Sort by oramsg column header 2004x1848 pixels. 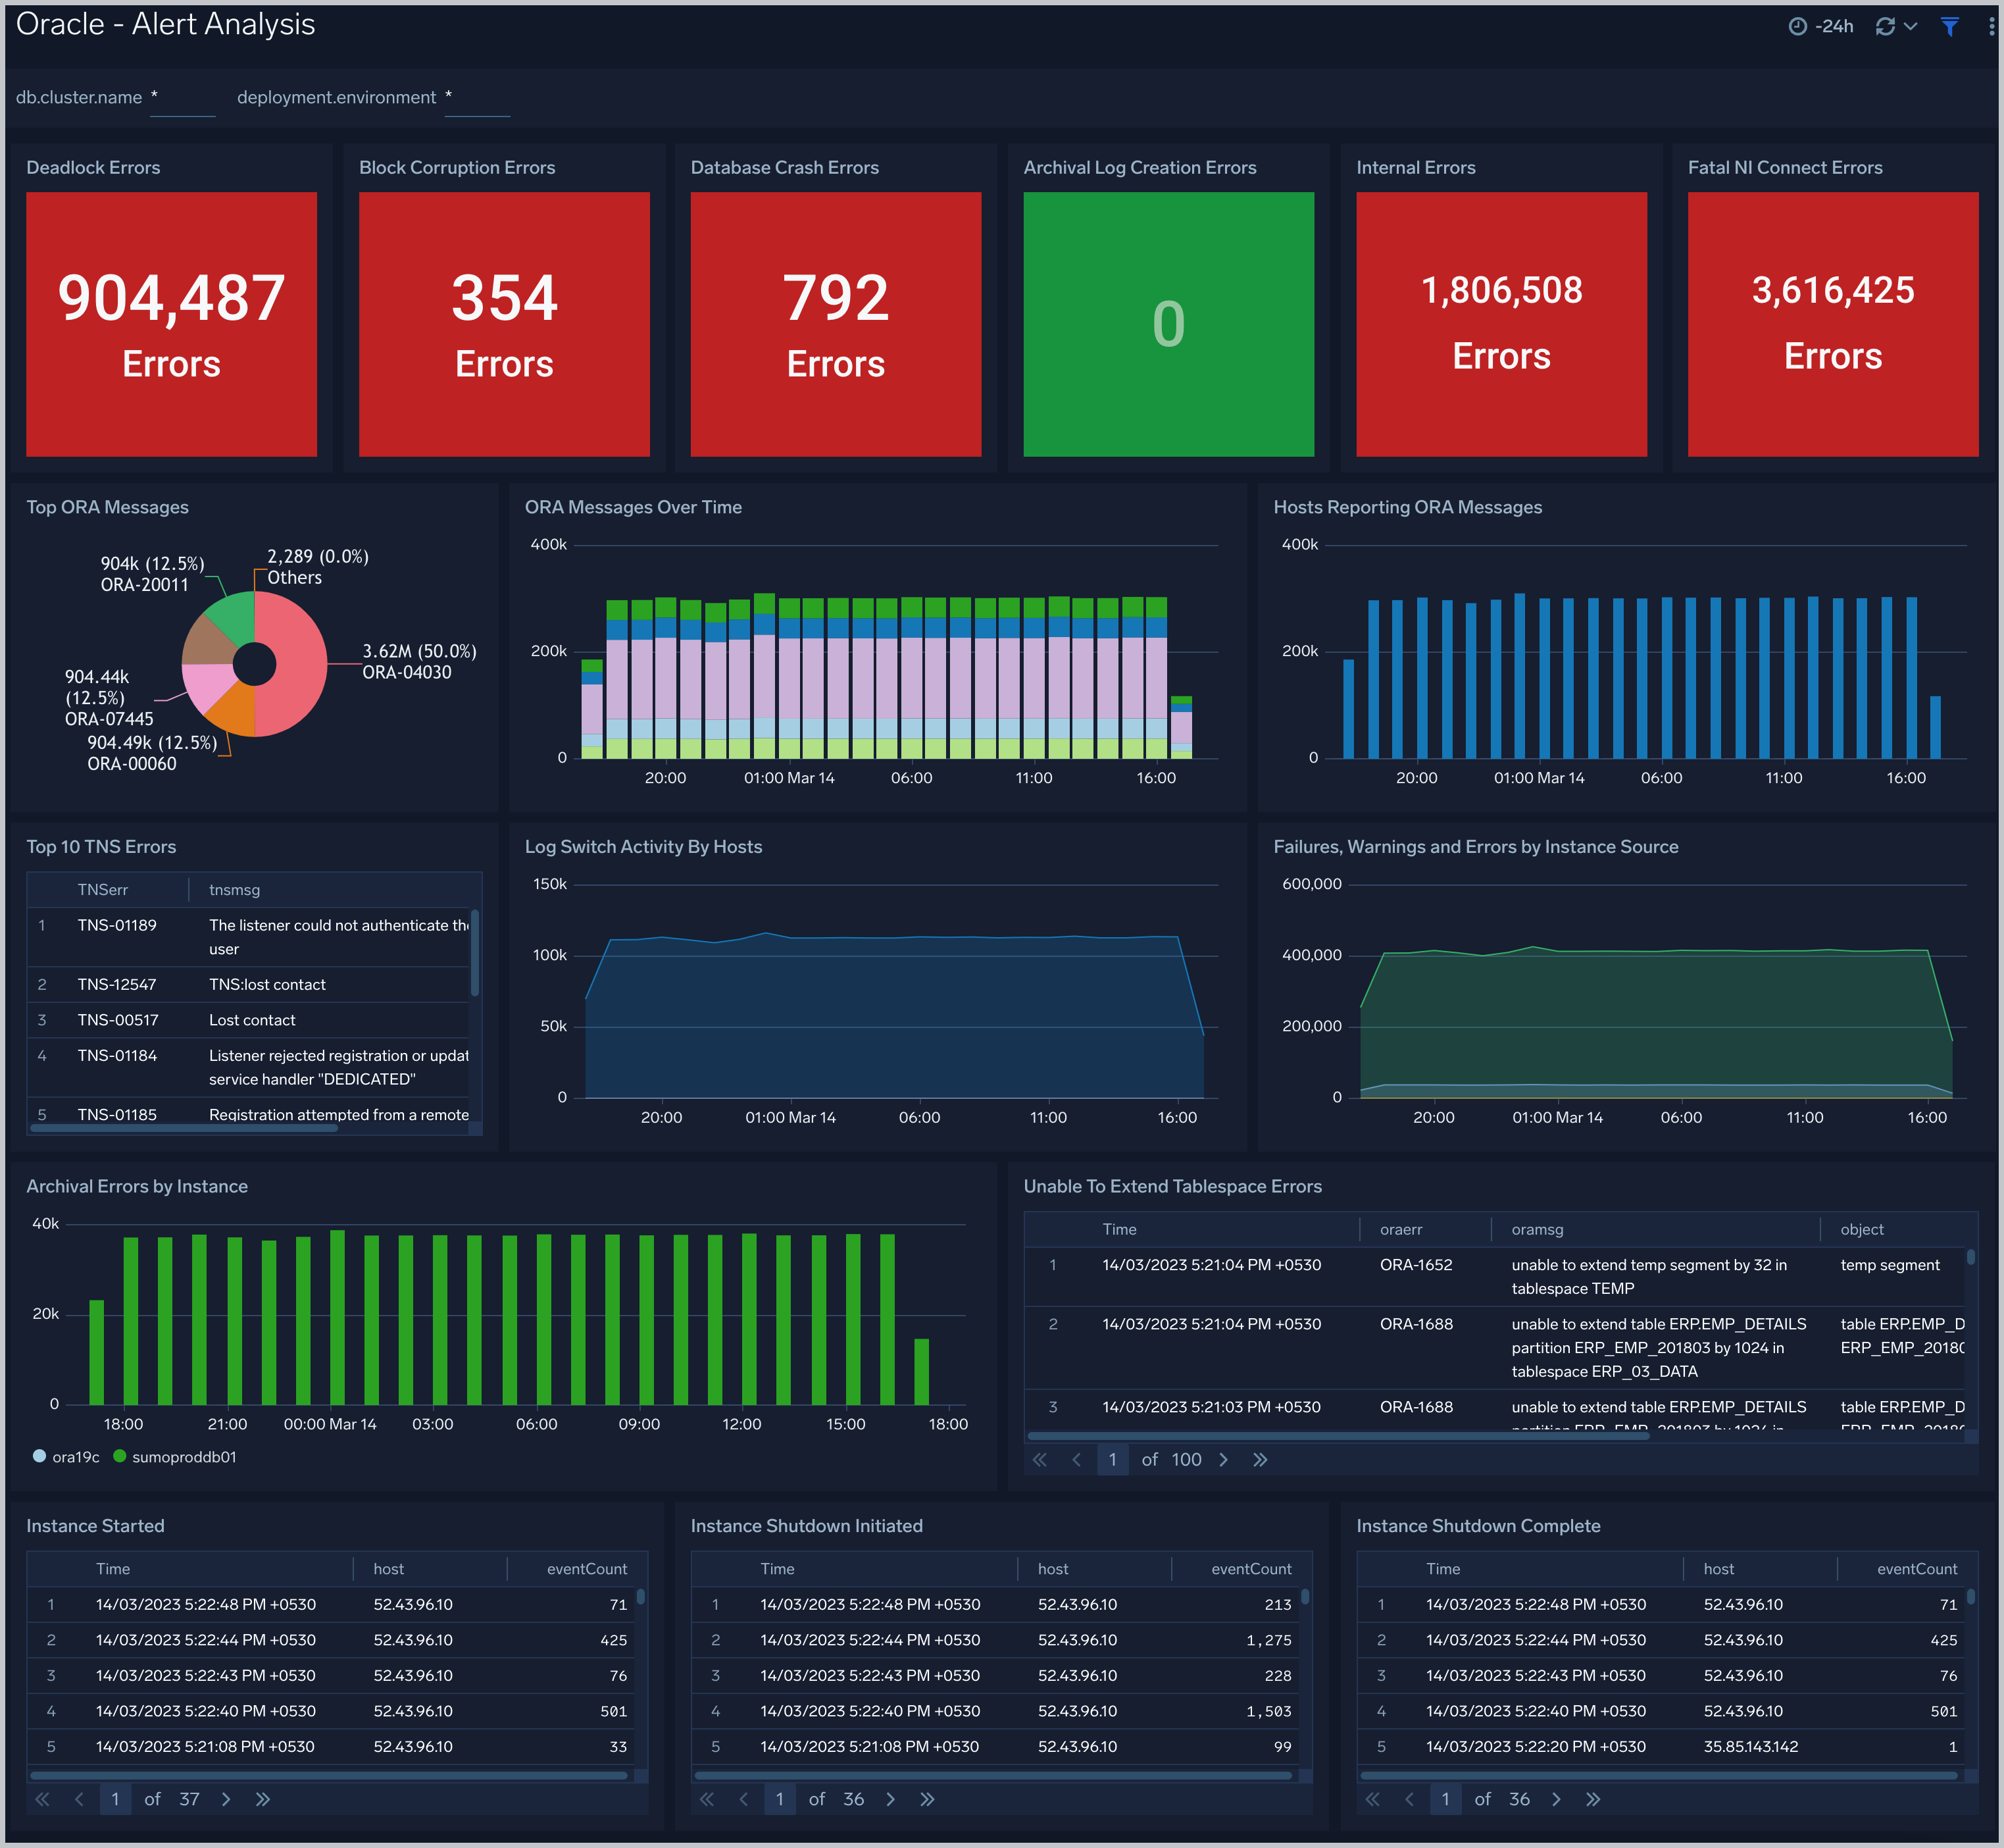click(x=1538, y=1230)
